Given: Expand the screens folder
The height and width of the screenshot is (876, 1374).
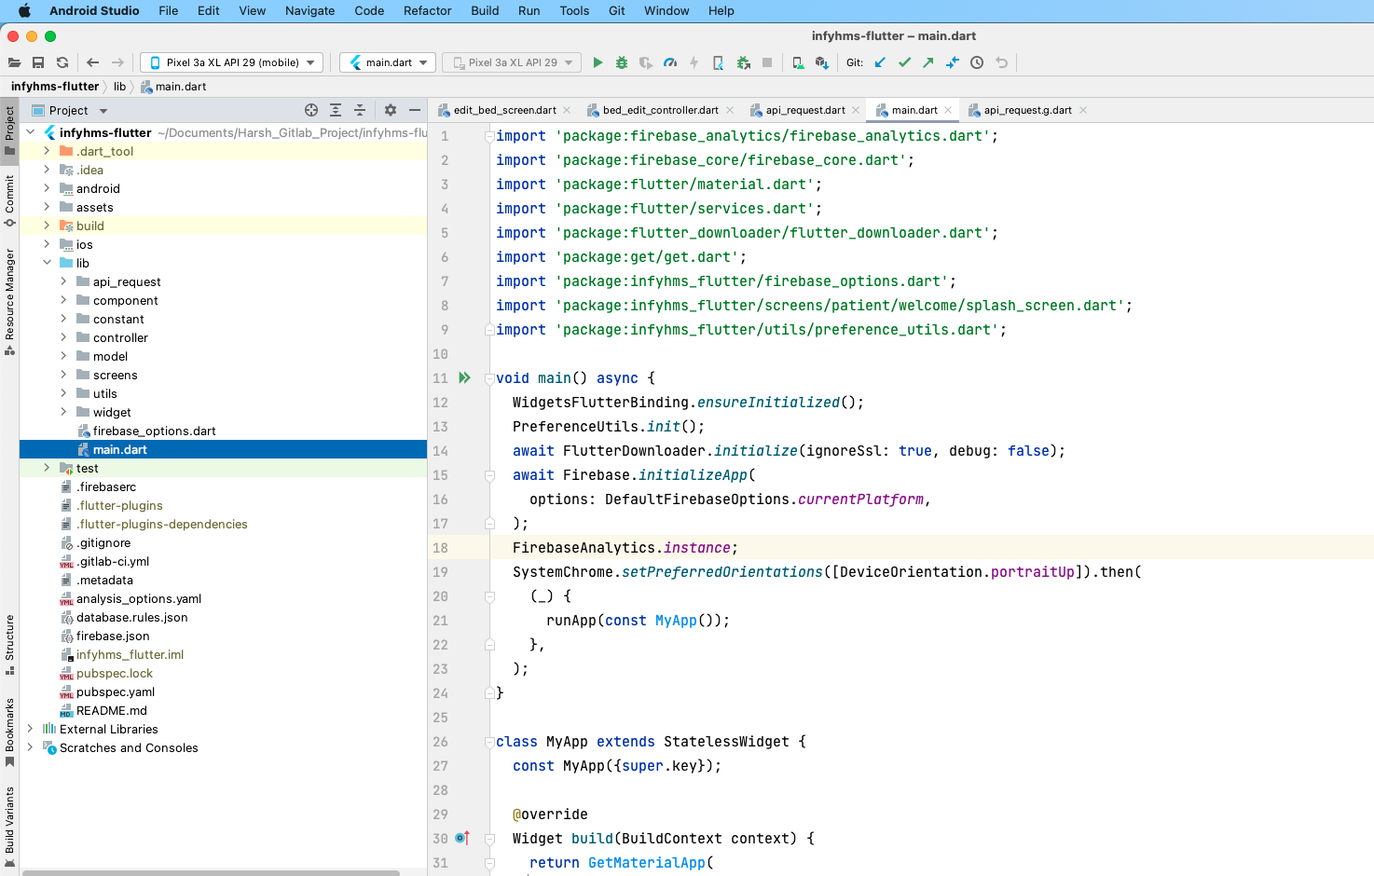Looking at the screenshot, I should (65, 375).
